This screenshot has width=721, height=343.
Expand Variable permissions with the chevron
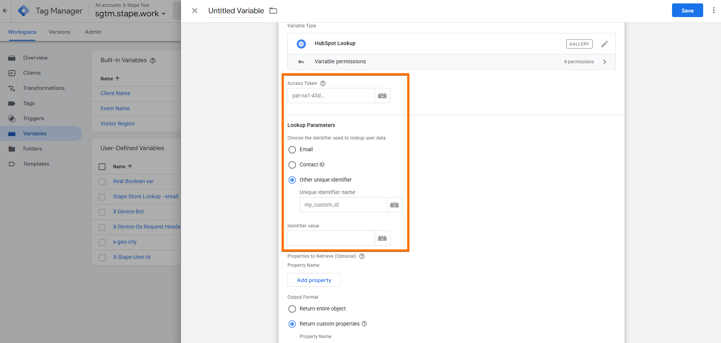605,62
